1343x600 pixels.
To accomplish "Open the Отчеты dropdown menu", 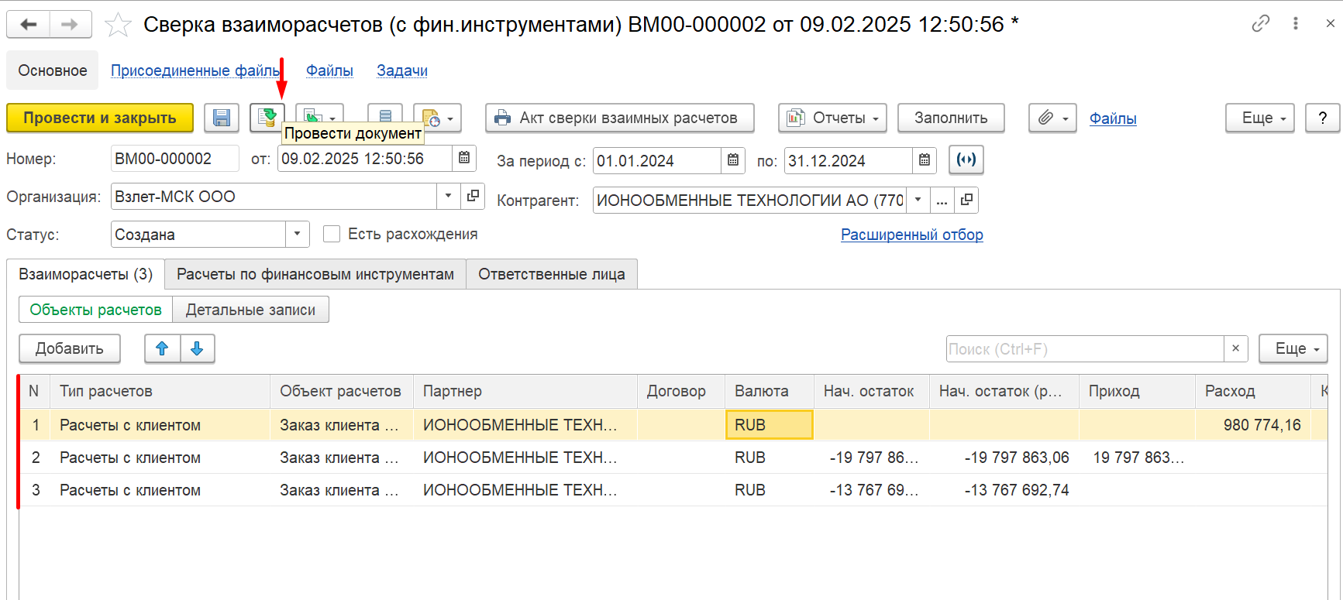I will [x=833, y=118].
